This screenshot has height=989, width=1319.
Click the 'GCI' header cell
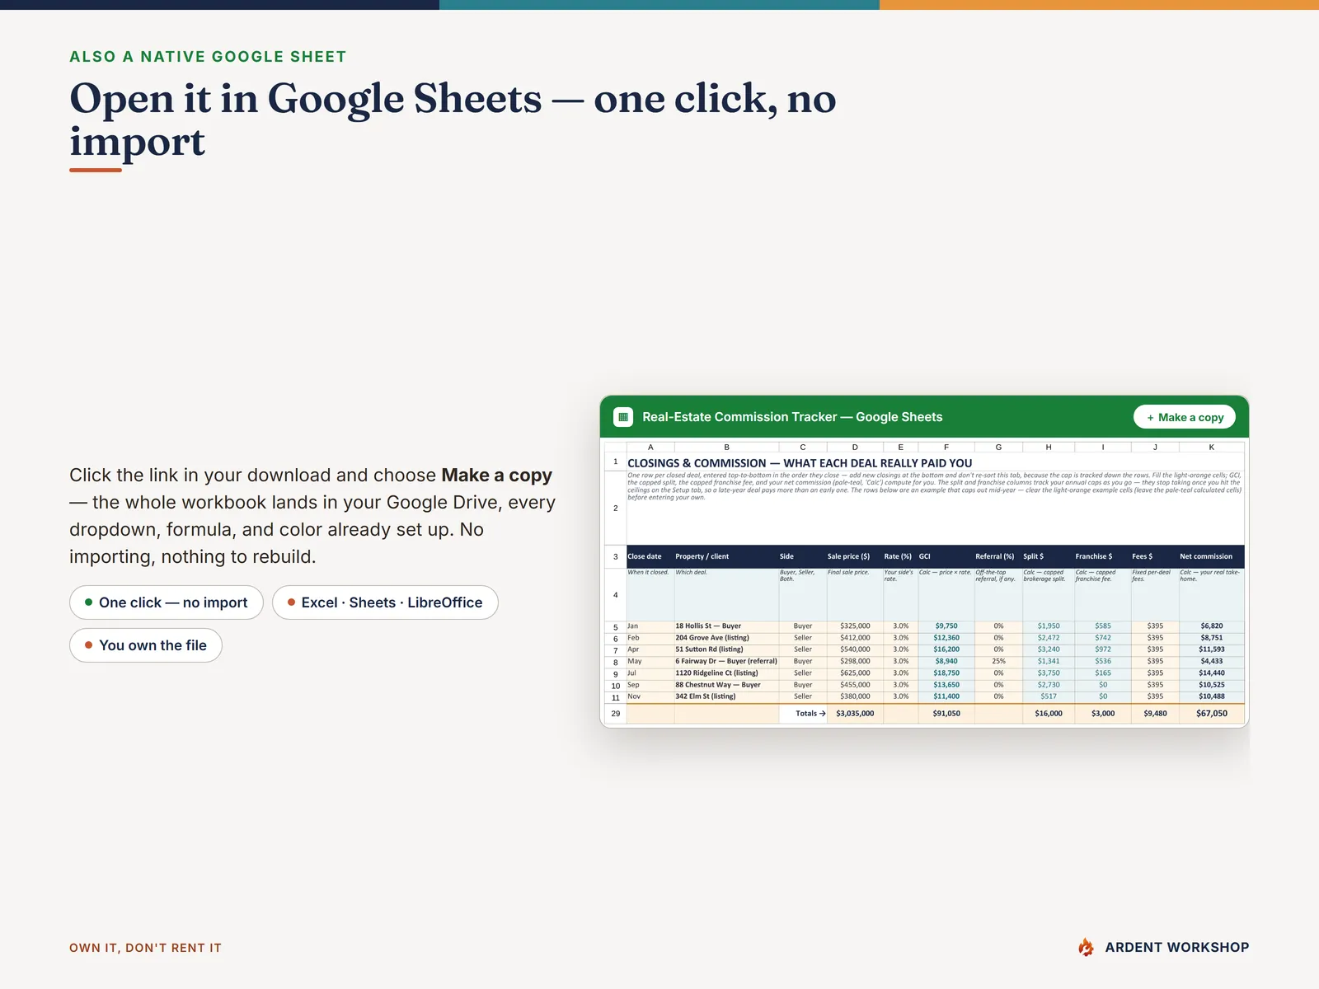(x=946, y=556)
